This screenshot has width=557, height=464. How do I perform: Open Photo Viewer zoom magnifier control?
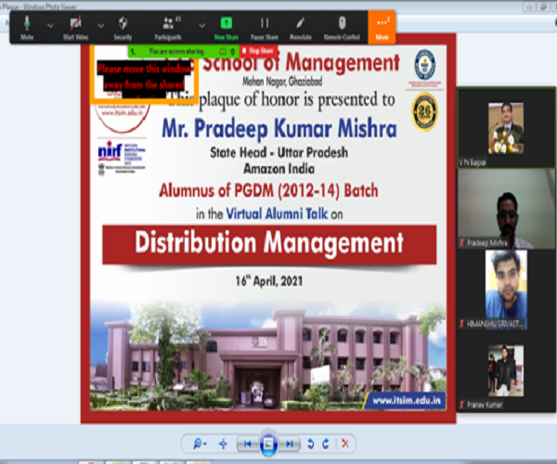200,444
